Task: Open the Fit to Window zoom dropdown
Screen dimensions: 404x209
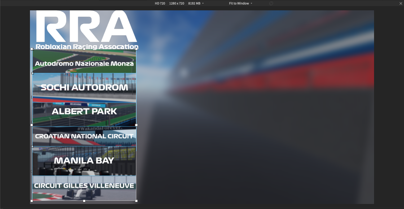Action: coord(240,3)
